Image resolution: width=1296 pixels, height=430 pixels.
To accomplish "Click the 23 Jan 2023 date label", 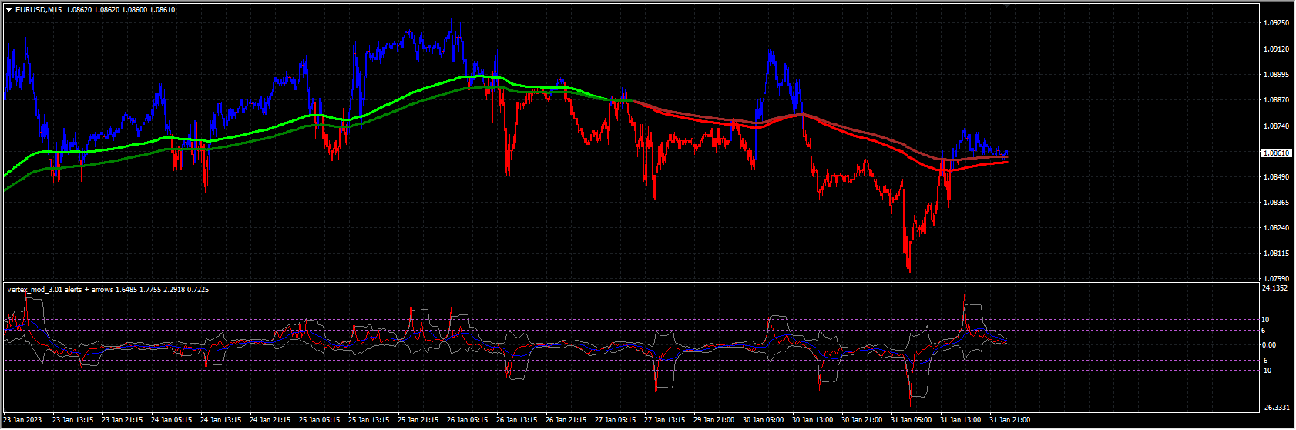I will [22, 420].
